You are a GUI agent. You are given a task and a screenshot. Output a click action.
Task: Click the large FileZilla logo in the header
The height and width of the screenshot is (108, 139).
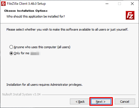(130, 15)
